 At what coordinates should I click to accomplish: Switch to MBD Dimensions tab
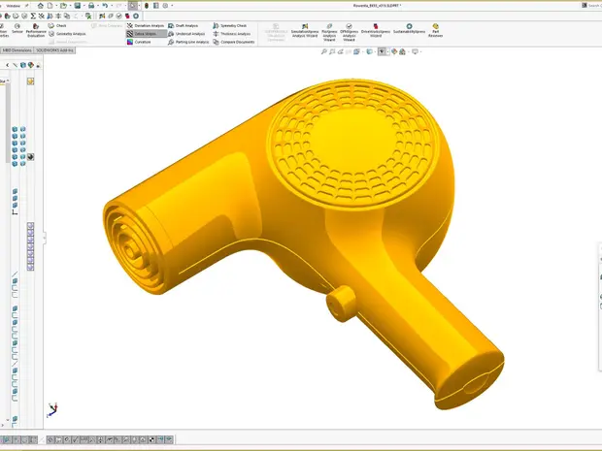point(17,50)
